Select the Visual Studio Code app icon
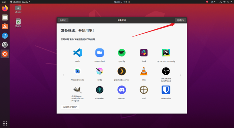This screenshot has width=234, height=128. (x=77, y=53)
